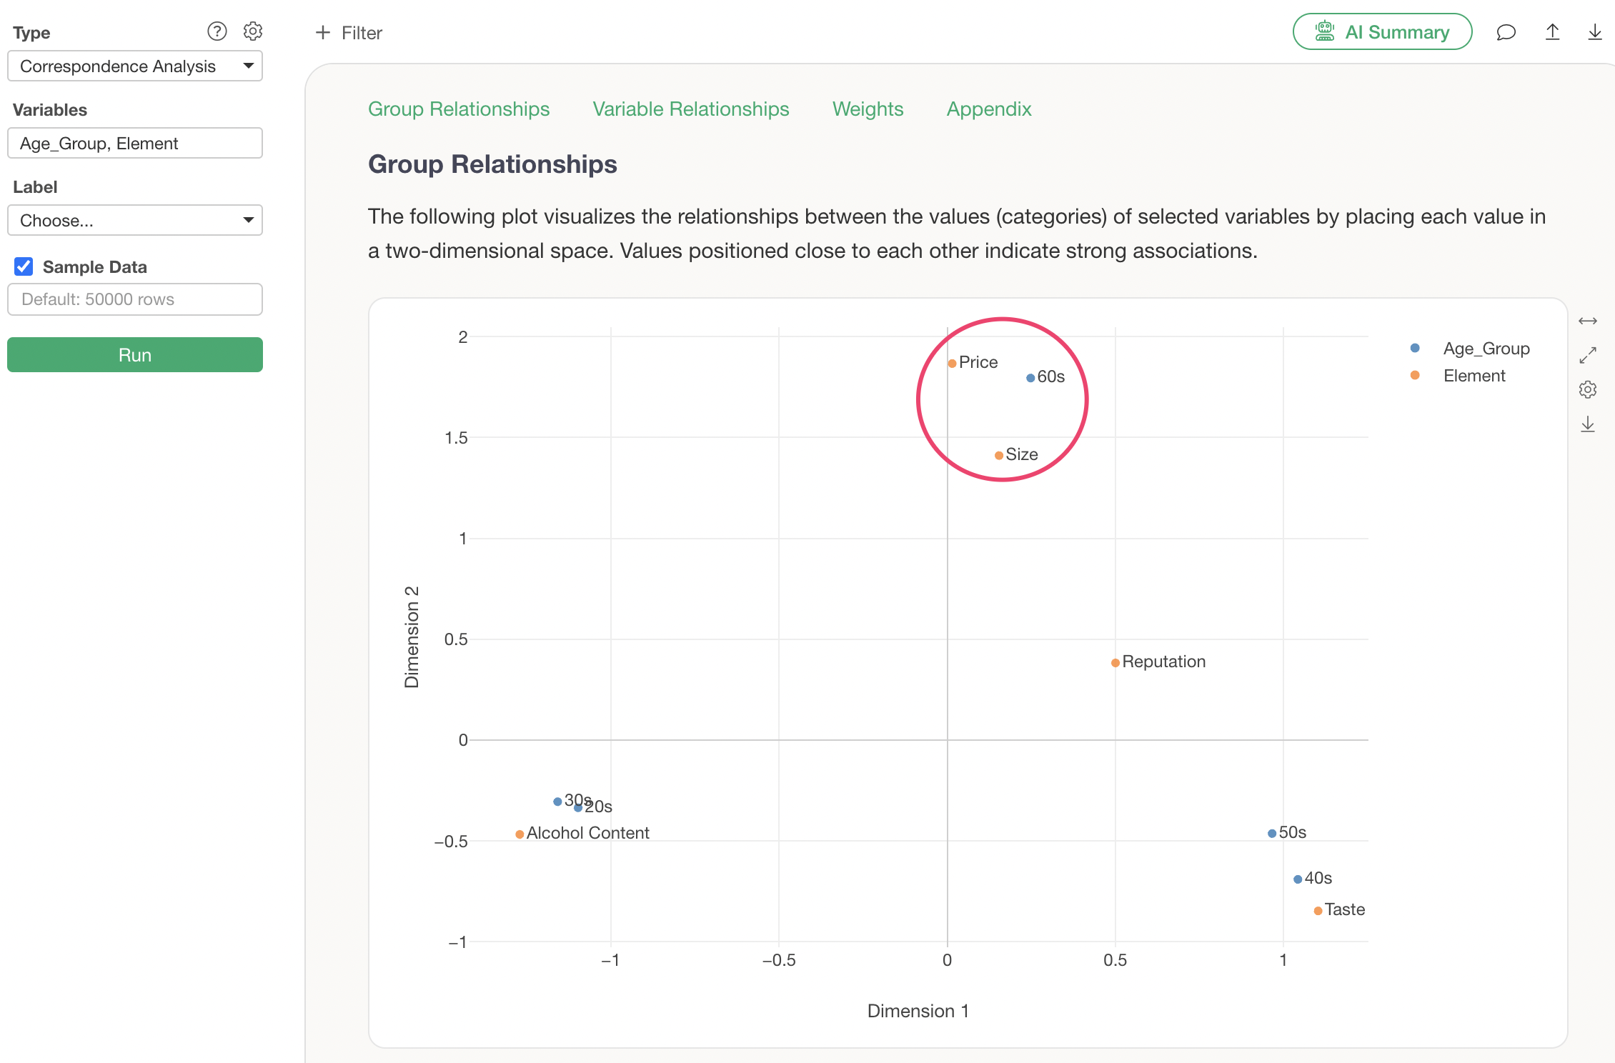
Task: Click the upload/share arrow icon at top
Action: [x=1552, y=33]
